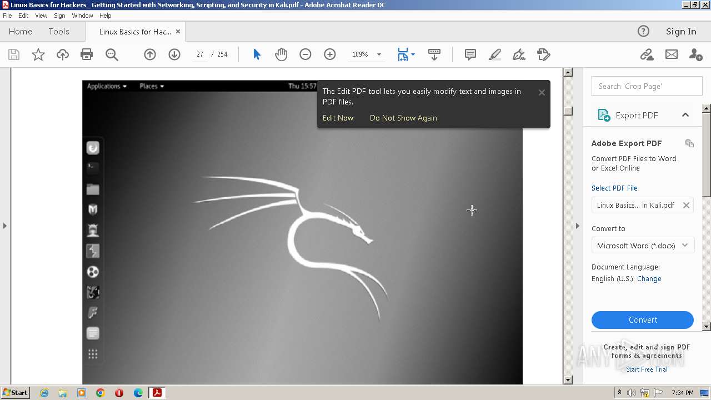Click the copy icon beside Adobe Export PDF

point(689,143)
